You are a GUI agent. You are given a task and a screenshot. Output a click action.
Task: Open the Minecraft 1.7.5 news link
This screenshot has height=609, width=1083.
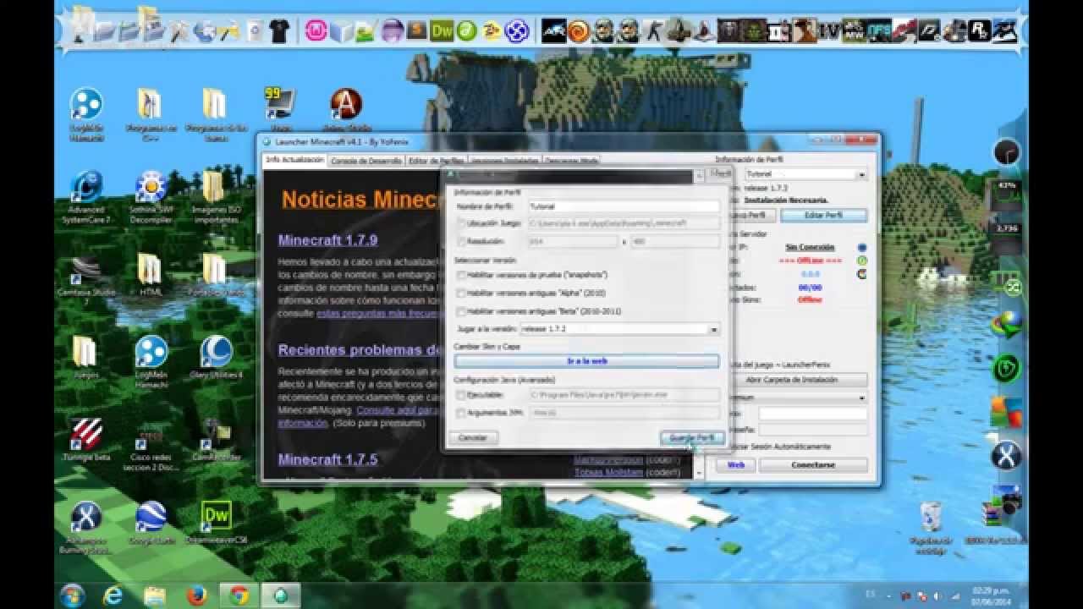(327, 460)
